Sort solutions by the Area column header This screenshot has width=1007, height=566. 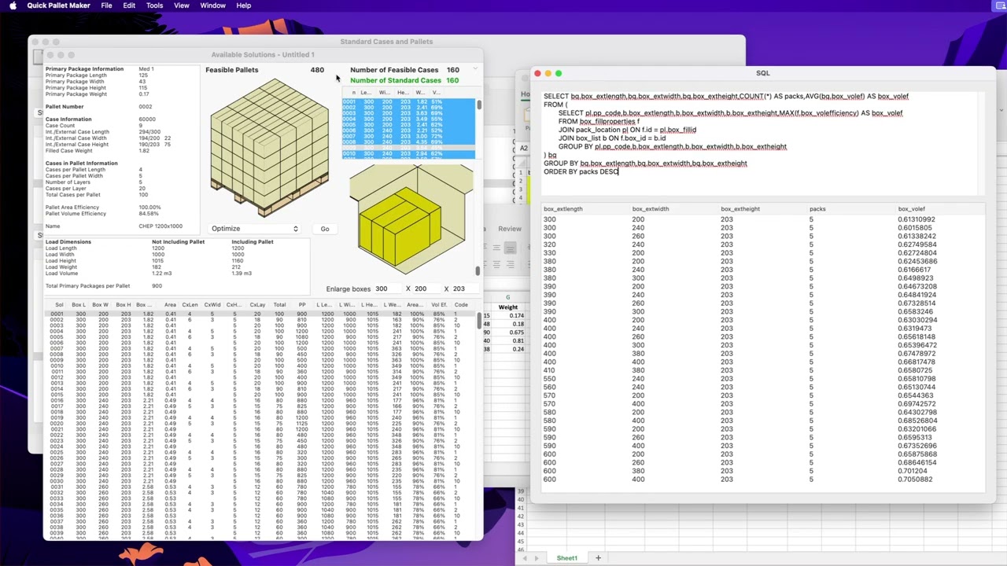(170, 305)
